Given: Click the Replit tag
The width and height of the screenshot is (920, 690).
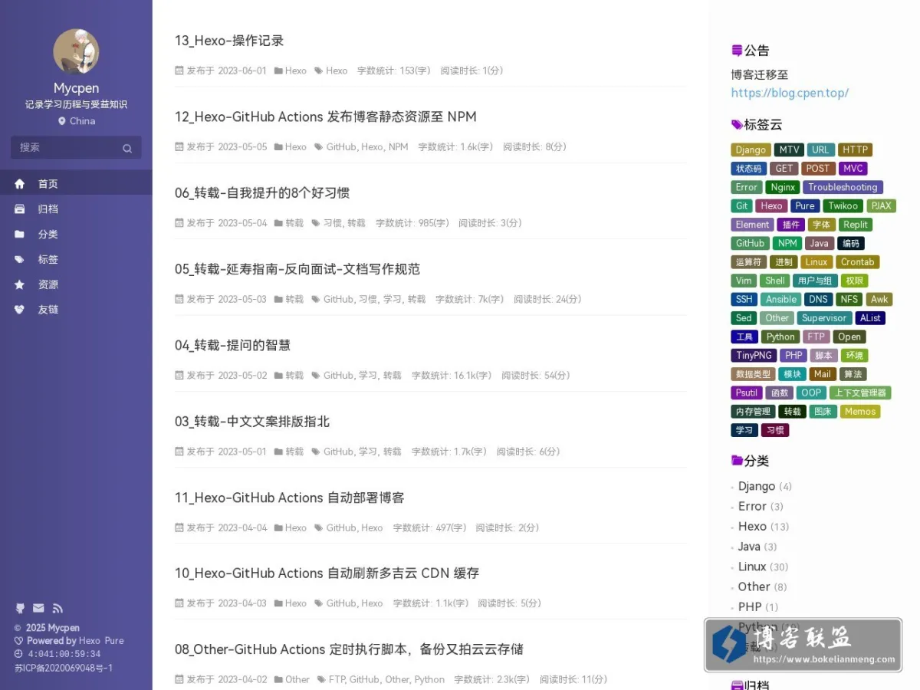Looking at the screenshot, I should tap(855, 225).
